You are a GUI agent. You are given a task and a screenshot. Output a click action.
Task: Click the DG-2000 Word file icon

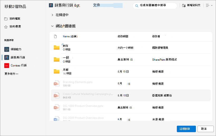coord(56,119)
